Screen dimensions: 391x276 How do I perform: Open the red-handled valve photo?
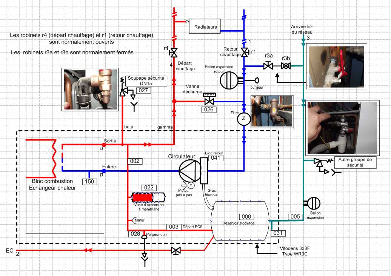pos(335,67)
